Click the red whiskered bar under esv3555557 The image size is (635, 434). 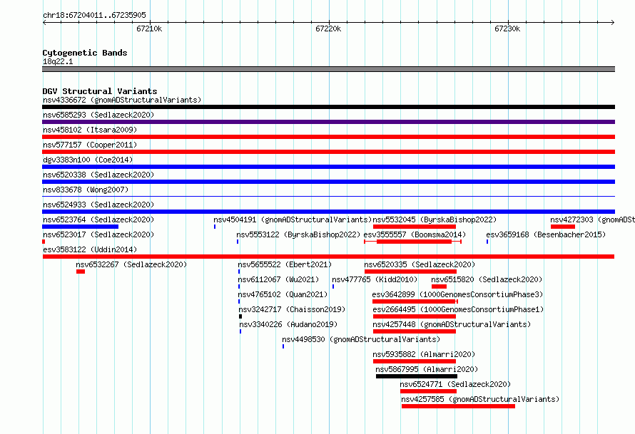pos(412,242)
